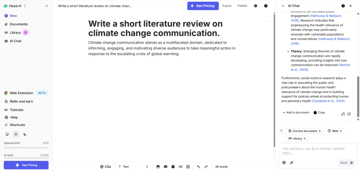The image size is (360, 171).
Task: Open the Library section
Action: pyautogui.click(x=13, y=33)
